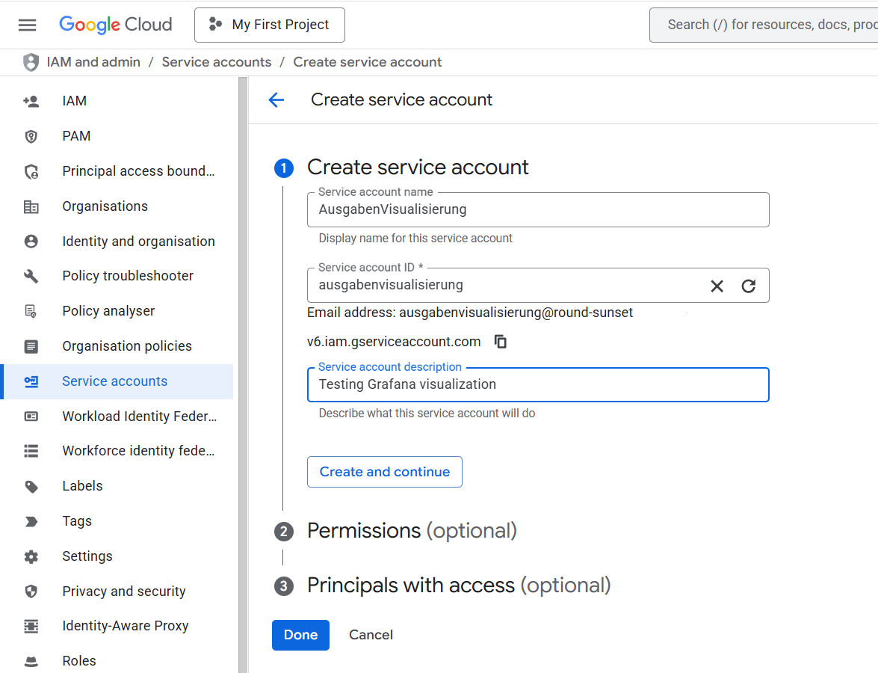Image resolution: width=878 pixels, height=673 pixels.
Task: Open the IAM page from sidebar
Action: pyautogui.click(x=74, y=101)
